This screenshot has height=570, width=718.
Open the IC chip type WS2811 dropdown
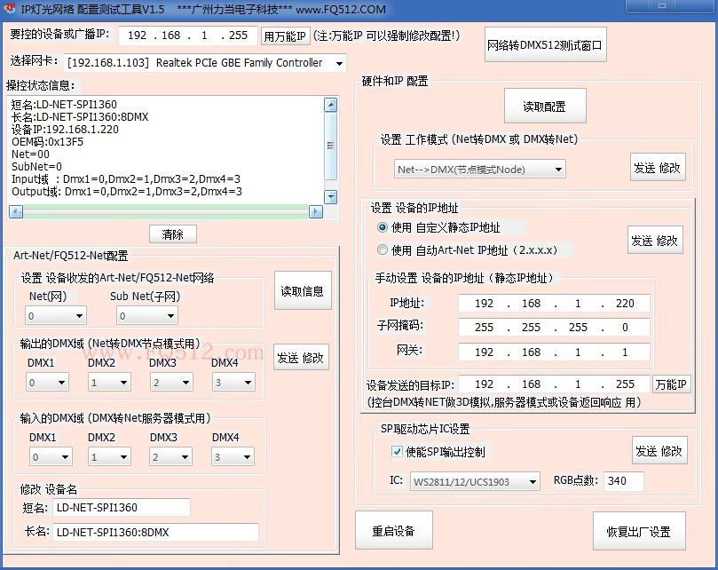(533, 482)
